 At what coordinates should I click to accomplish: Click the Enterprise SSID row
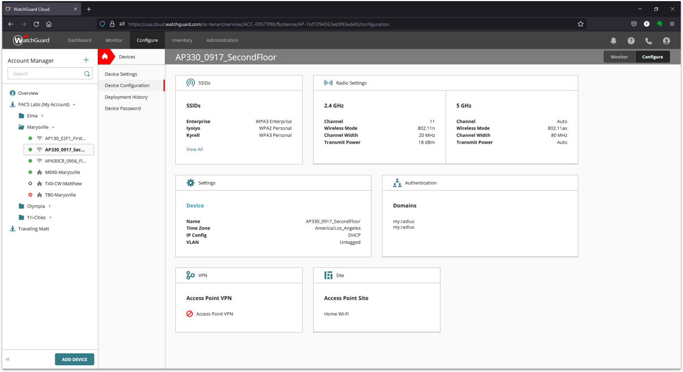tap(239, 122)
